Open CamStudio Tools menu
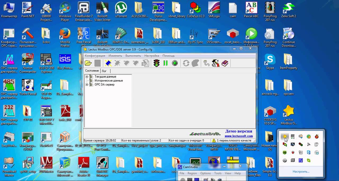The height and width of the screenshot is (181, 339). coord(218,173)
